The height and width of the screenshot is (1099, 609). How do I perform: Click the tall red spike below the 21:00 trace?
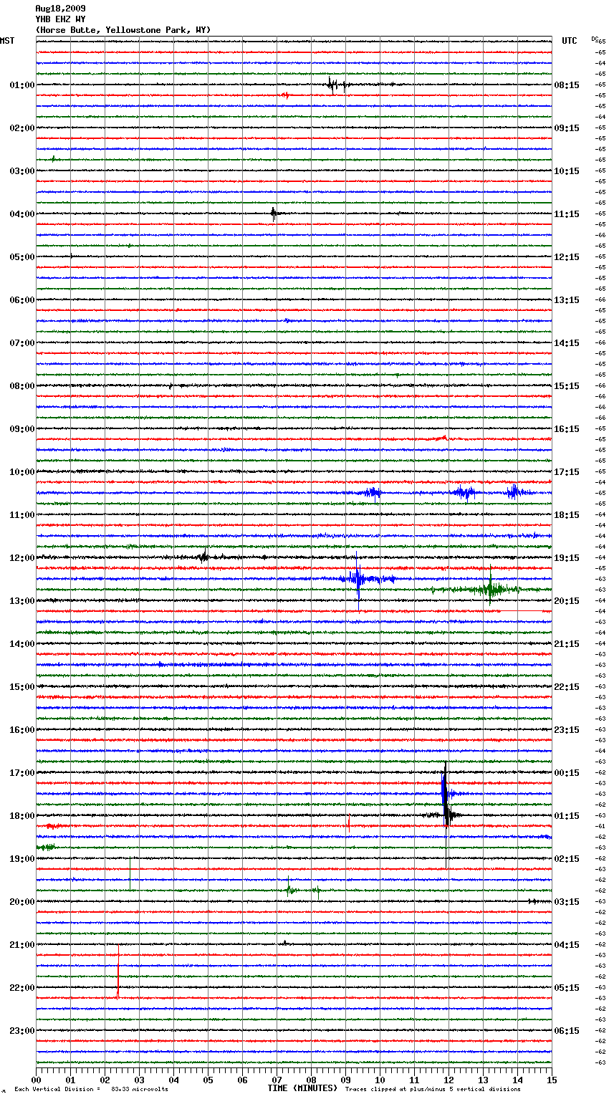118,972
